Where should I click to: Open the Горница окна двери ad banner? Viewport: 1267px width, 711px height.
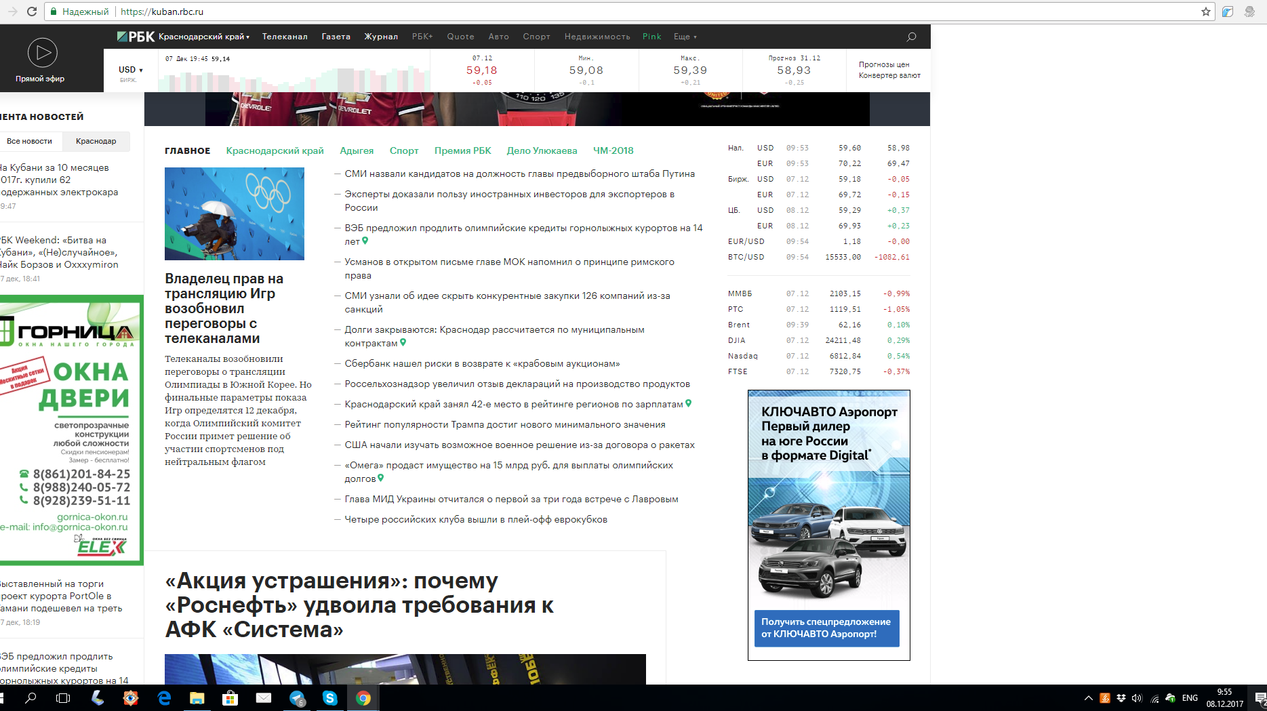(x=71, y=430)
